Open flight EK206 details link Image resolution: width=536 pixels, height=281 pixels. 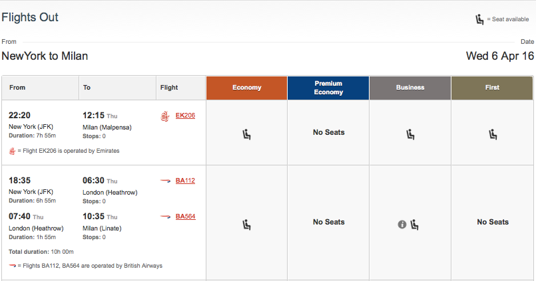pyautogui.click(x=184, y=116)
